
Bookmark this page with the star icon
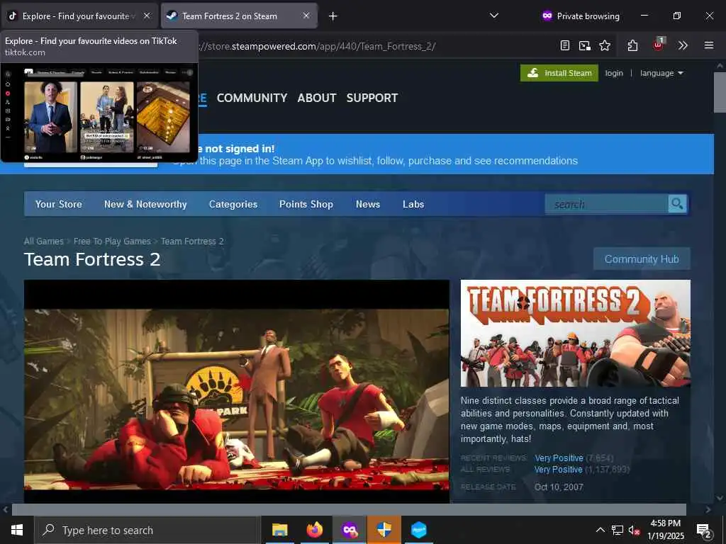point(605,45)
